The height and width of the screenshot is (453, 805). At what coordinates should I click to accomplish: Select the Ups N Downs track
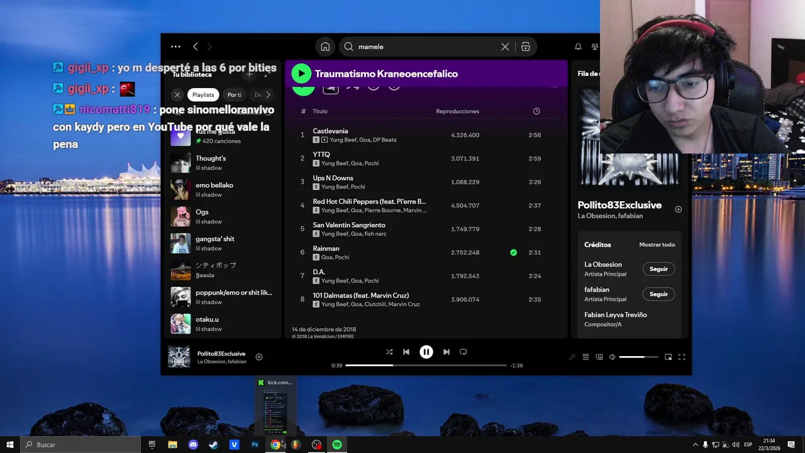pos(426,182)
